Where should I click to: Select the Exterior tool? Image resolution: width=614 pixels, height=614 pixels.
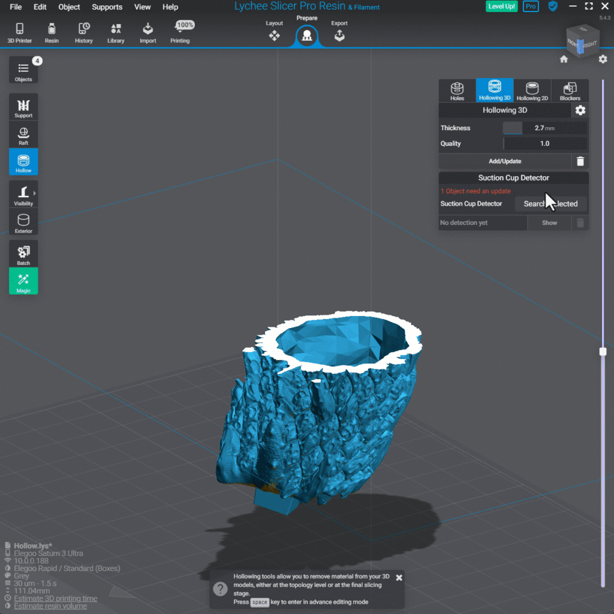coord(23,222)
